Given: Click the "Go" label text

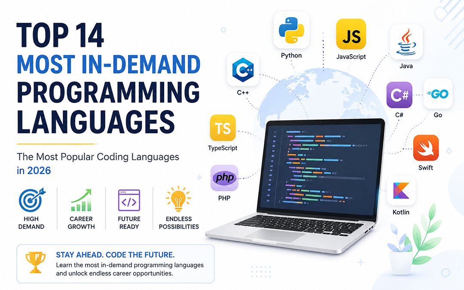Looking at the screenshot, I should [x=438, y=115].
